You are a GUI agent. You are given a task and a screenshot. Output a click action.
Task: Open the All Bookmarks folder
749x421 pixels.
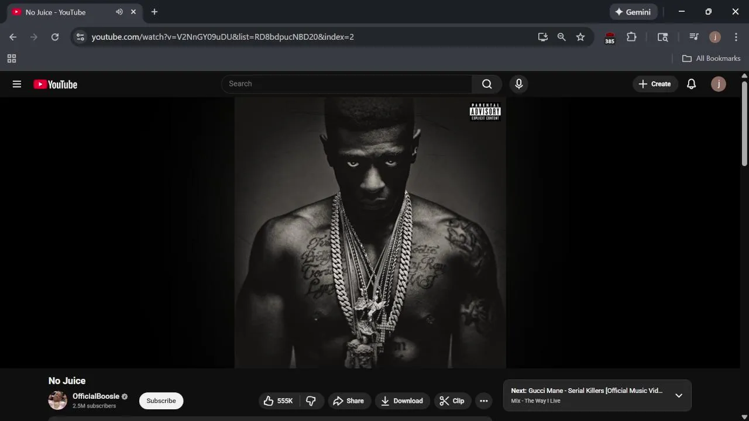711,58
